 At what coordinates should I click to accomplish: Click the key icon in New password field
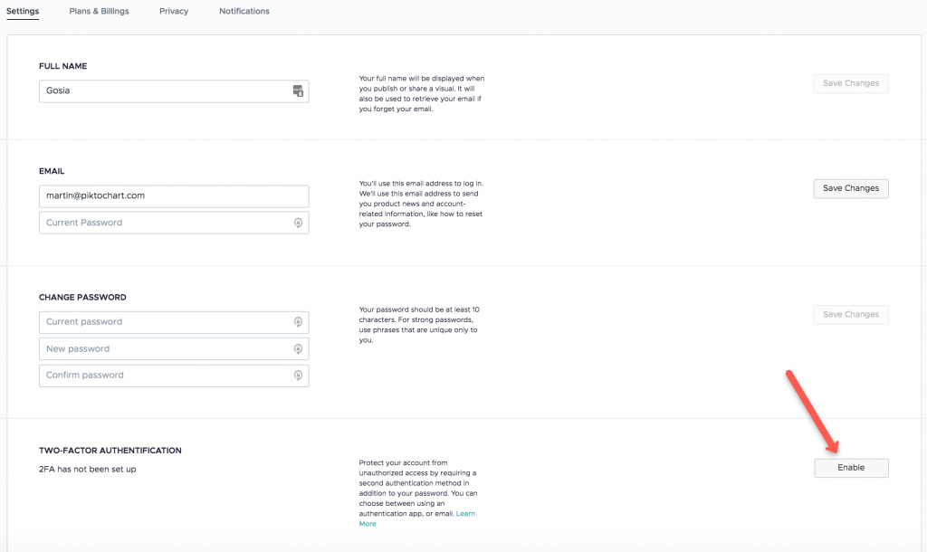coord(298,348)
